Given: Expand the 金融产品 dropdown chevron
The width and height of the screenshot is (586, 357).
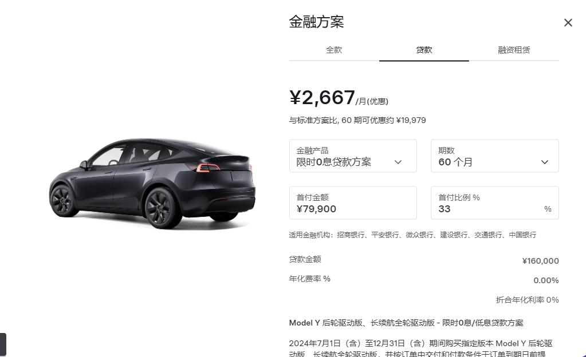Looking at the screenshot, I should tap(398, 162).
